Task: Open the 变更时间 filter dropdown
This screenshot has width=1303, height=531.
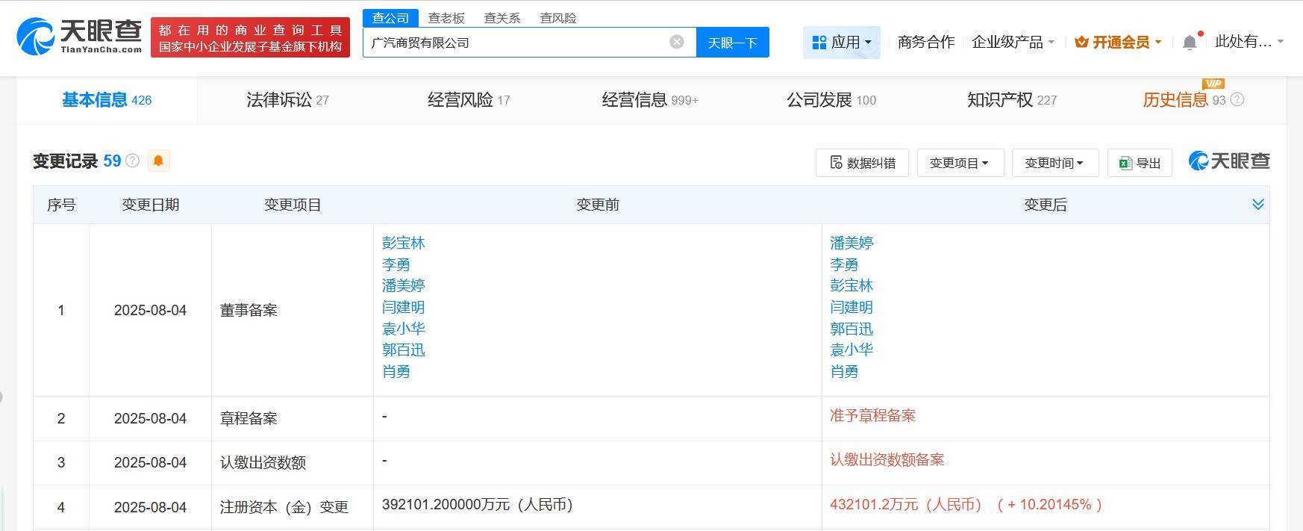Action: point(1054,163)
